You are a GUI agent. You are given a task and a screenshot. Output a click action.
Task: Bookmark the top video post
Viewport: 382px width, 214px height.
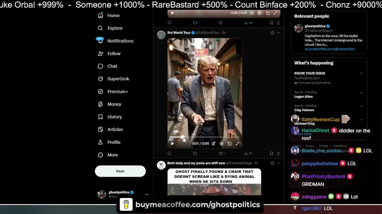pyautogui.click(x=272, y=23)
